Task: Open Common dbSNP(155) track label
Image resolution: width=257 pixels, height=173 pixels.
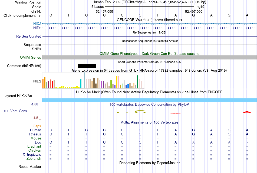Action: tap(24, 66)
